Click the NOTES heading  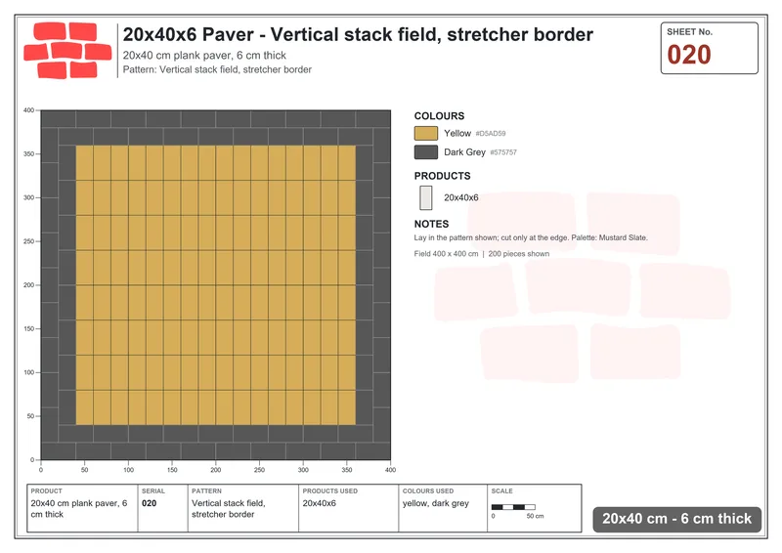coord(431,224)
